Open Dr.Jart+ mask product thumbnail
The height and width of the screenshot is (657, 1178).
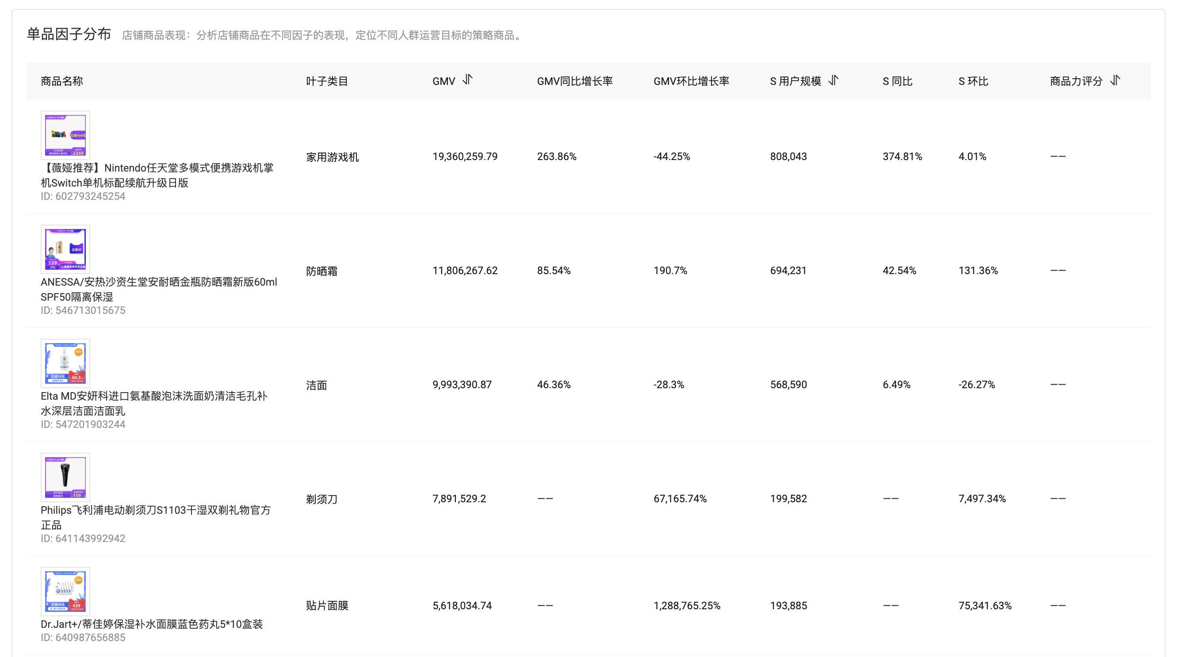pyautogui.click(x=65, y=591)
